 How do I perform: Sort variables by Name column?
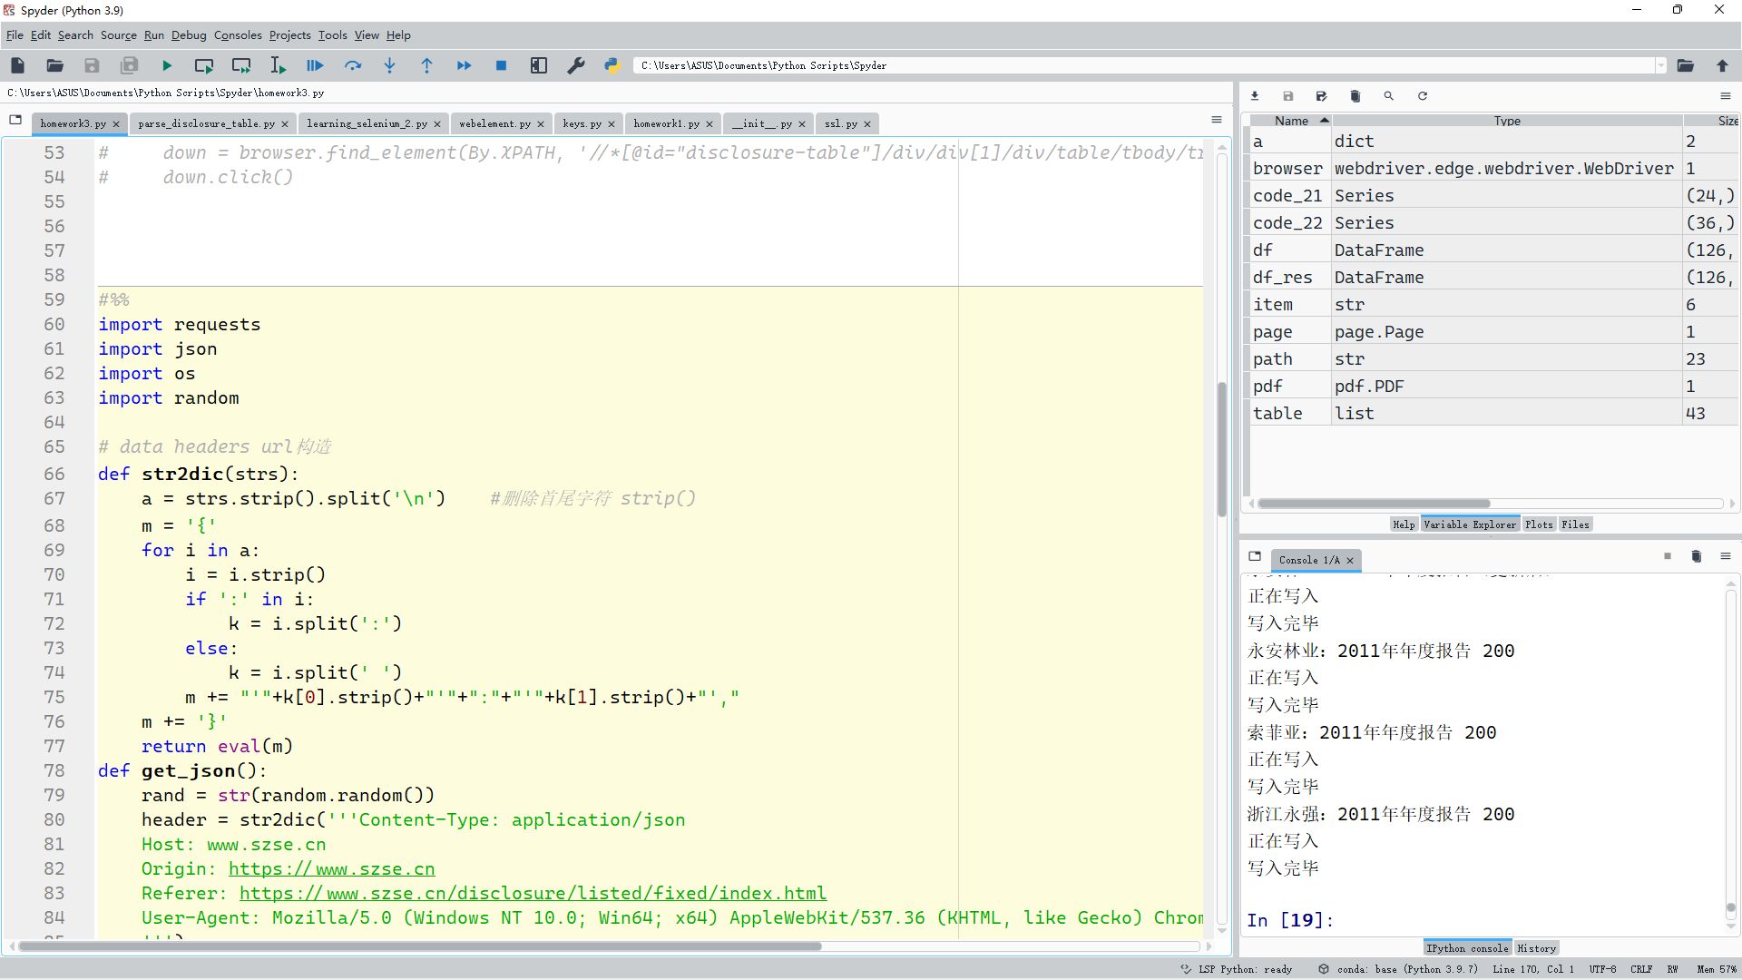tap(1290, 121)
